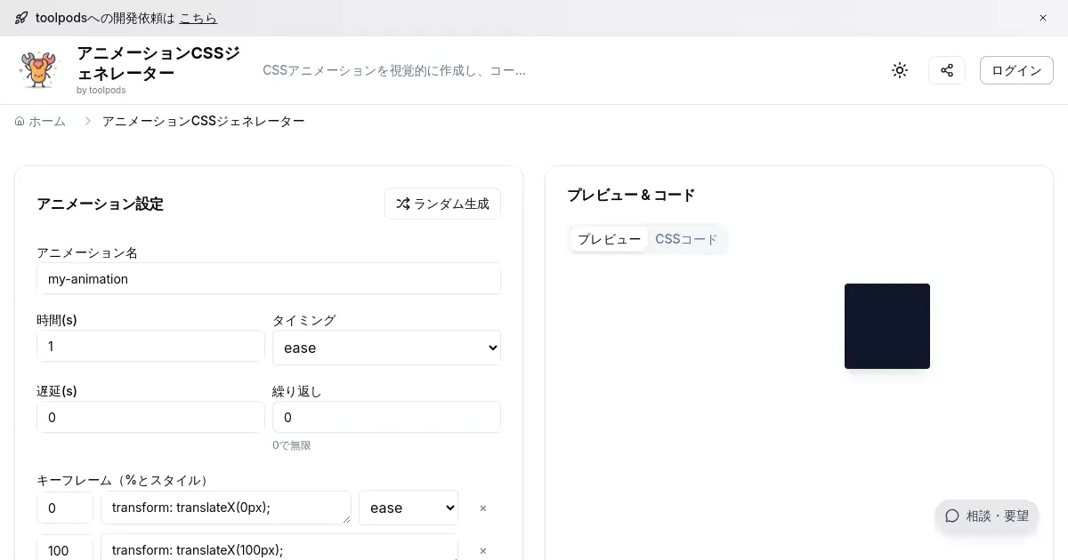
Task: Click the dark preview animation box
Action: coord(886,326)
